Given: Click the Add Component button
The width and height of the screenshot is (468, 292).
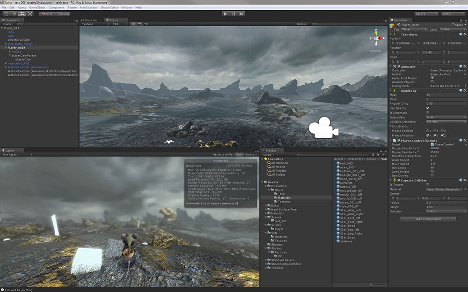Looking at the screenshot, I should (428, 219).
